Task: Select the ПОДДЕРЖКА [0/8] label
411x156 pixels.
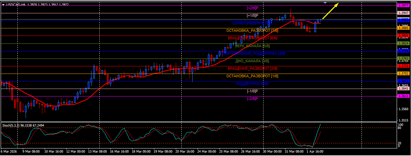Action: pyautogui.click(x=252, y=83)
